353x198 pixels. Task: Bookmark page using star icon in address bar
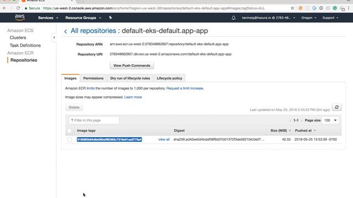292,8
